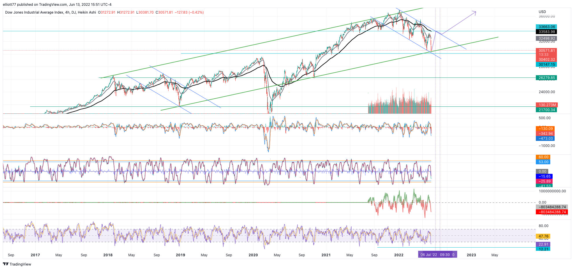
Task: Click the 30402.32 price label
Action: coord(546,60)
